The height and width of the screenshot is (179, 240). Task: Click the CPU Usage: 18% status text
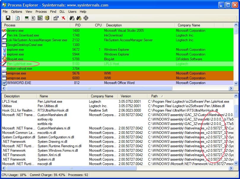pos(14,175)
